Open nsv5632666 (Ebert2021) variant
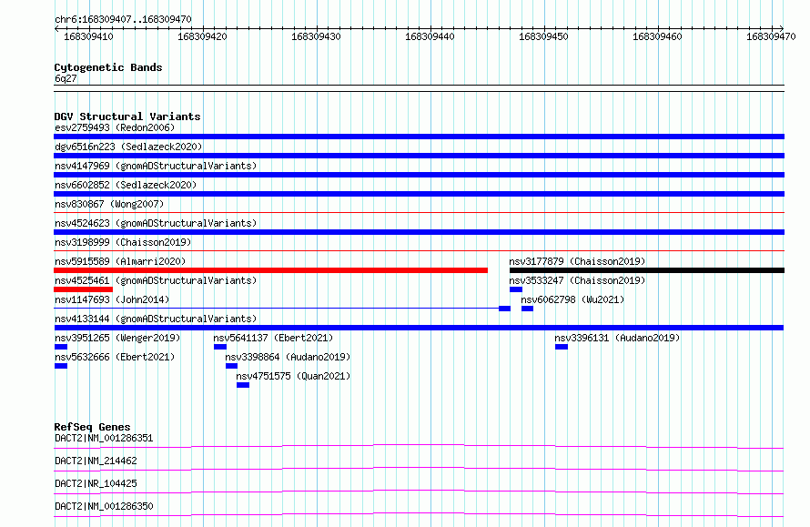Viewport: 810px width, 527px height. (115, 357)
